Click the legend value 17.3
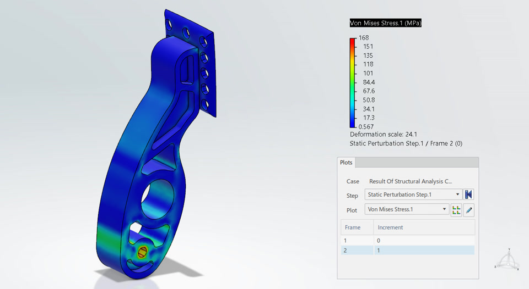 tap(369, 118)
